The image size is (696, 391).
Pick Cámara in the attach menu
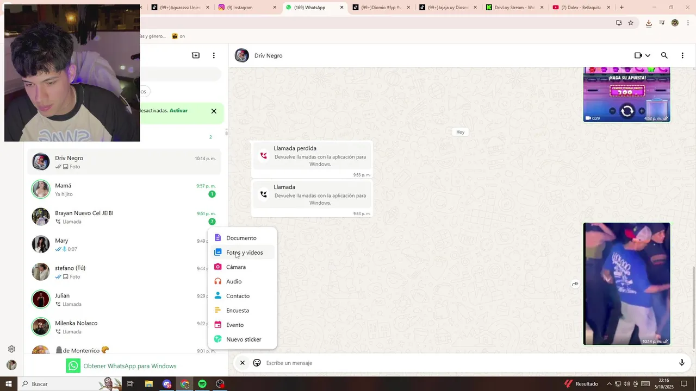tap(243, 267)
